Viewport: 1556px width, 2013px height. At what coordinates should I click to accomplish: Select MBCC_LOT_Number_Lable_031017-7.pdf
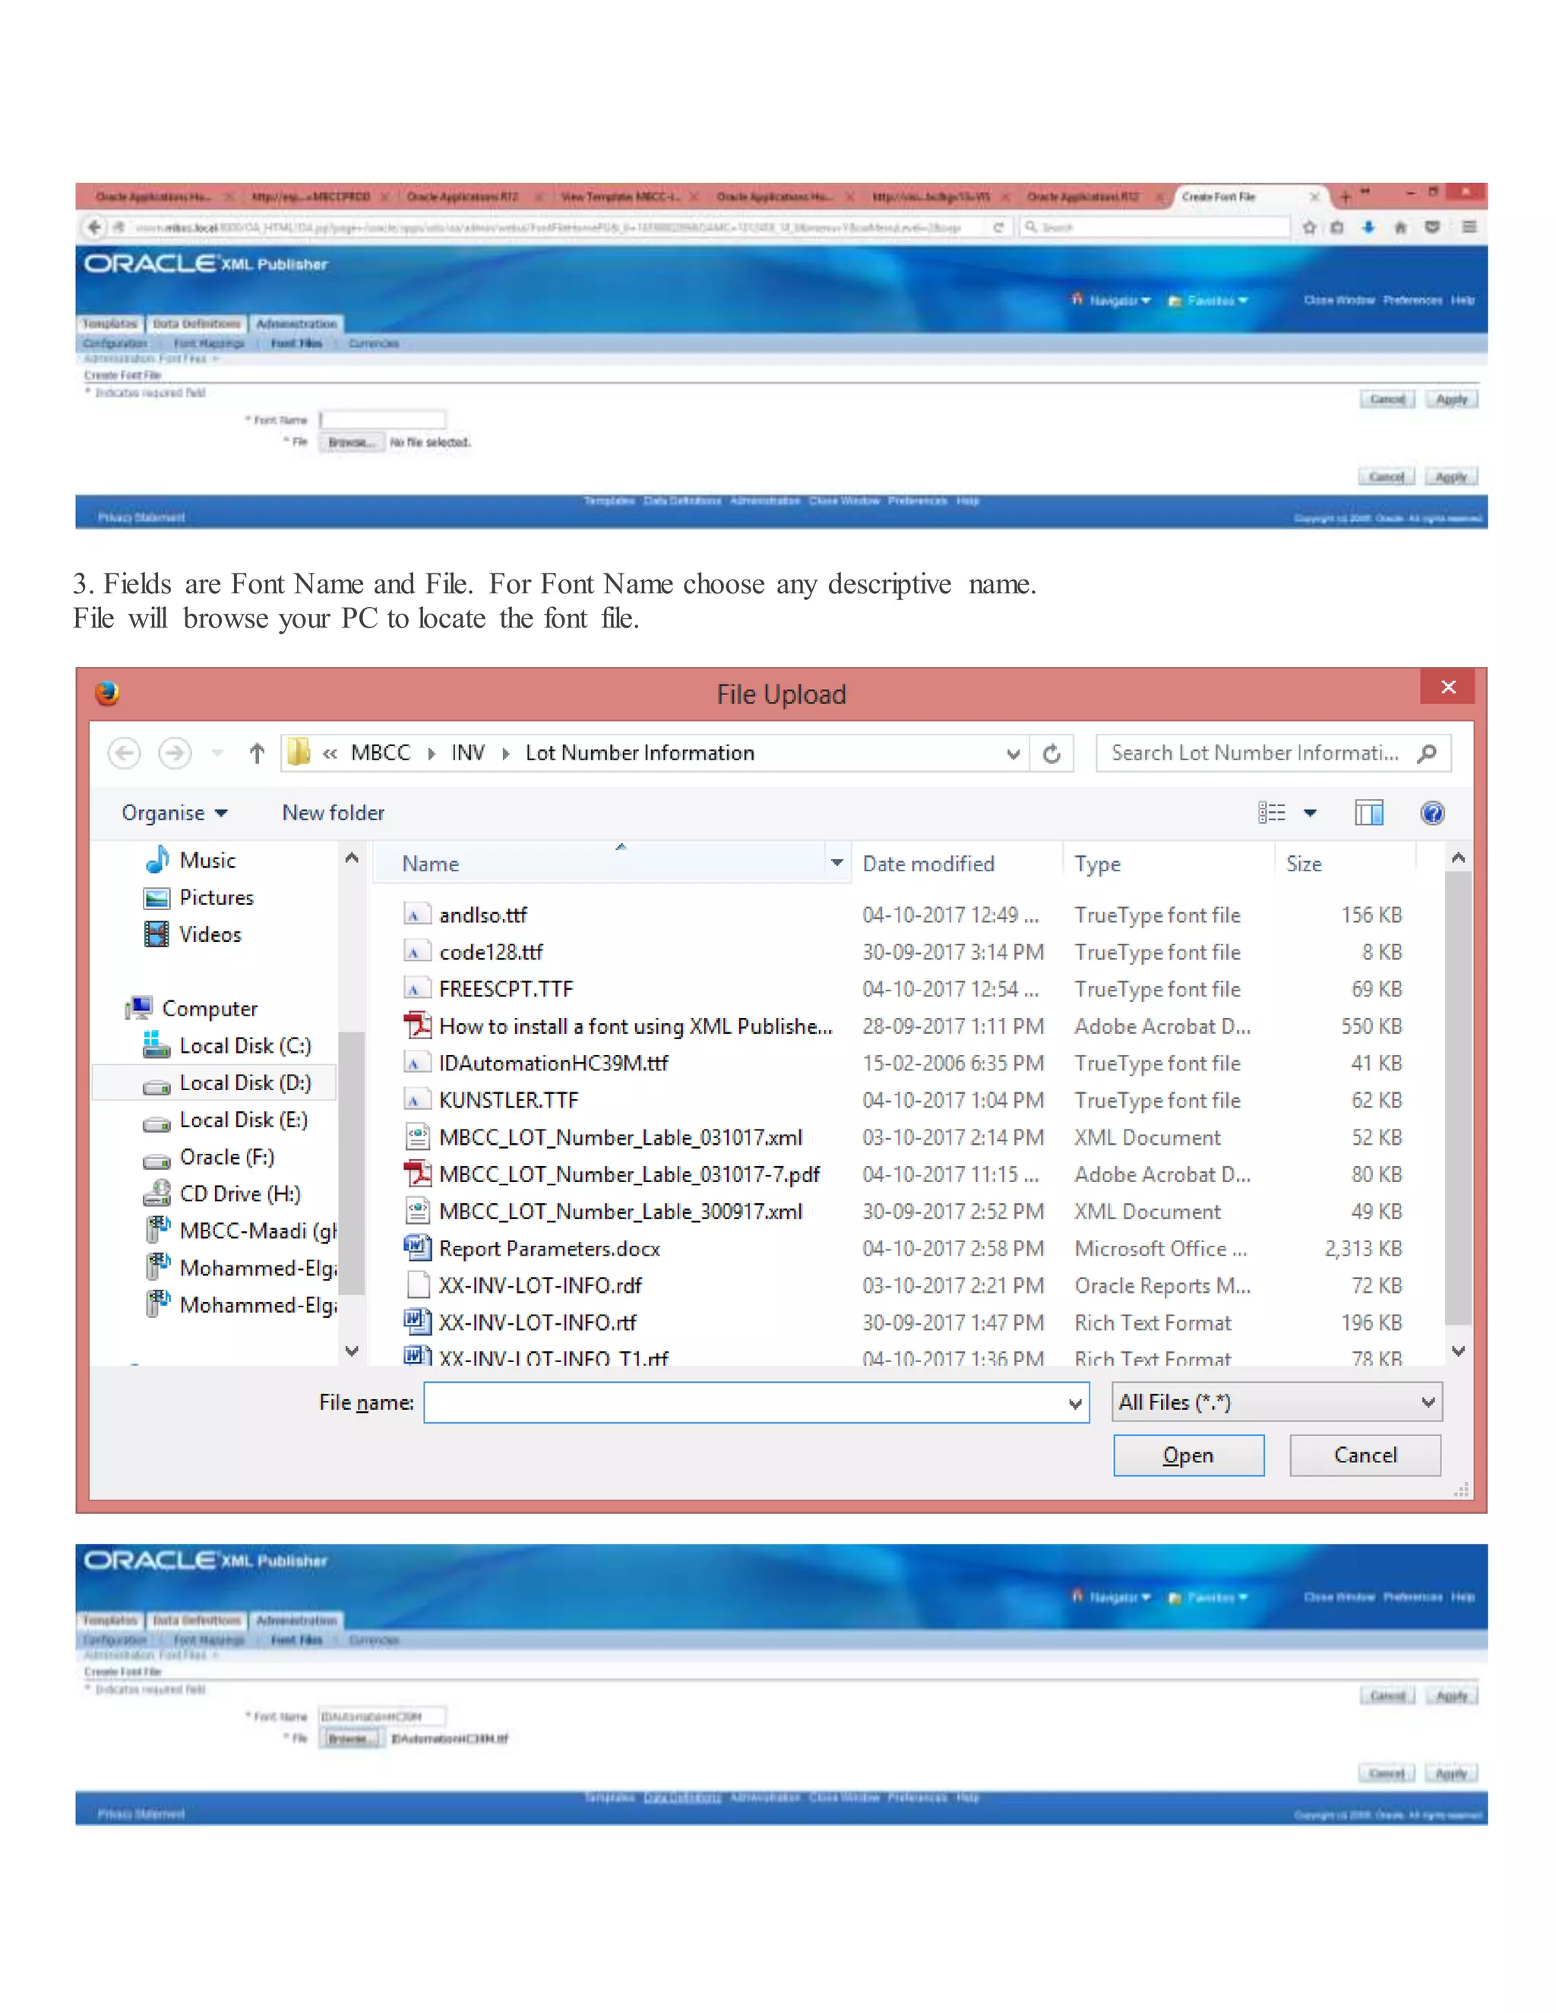point(628,1174)
